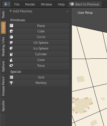
Task: Switch to the Tools tab
Action: point(3,15)
